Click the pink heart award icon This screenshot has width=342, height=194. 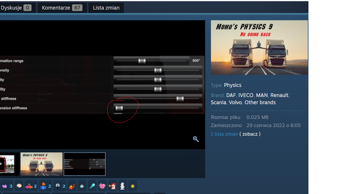point(102,186)
